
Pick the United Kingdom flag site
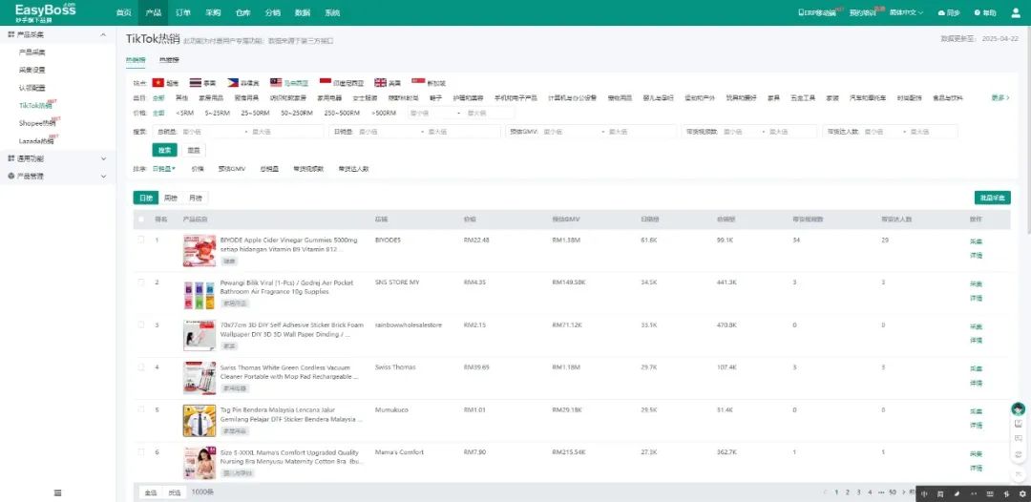pos(381,83)
